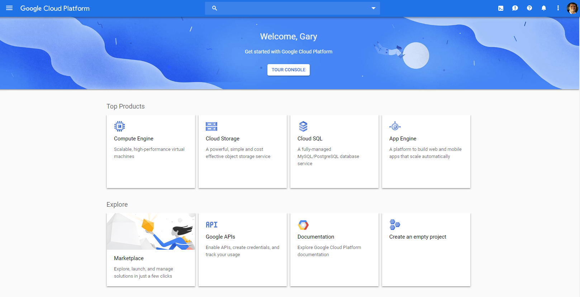Click the Compute Engine chip icon
This screenshot has width=580, height=297.
point(119,126)
